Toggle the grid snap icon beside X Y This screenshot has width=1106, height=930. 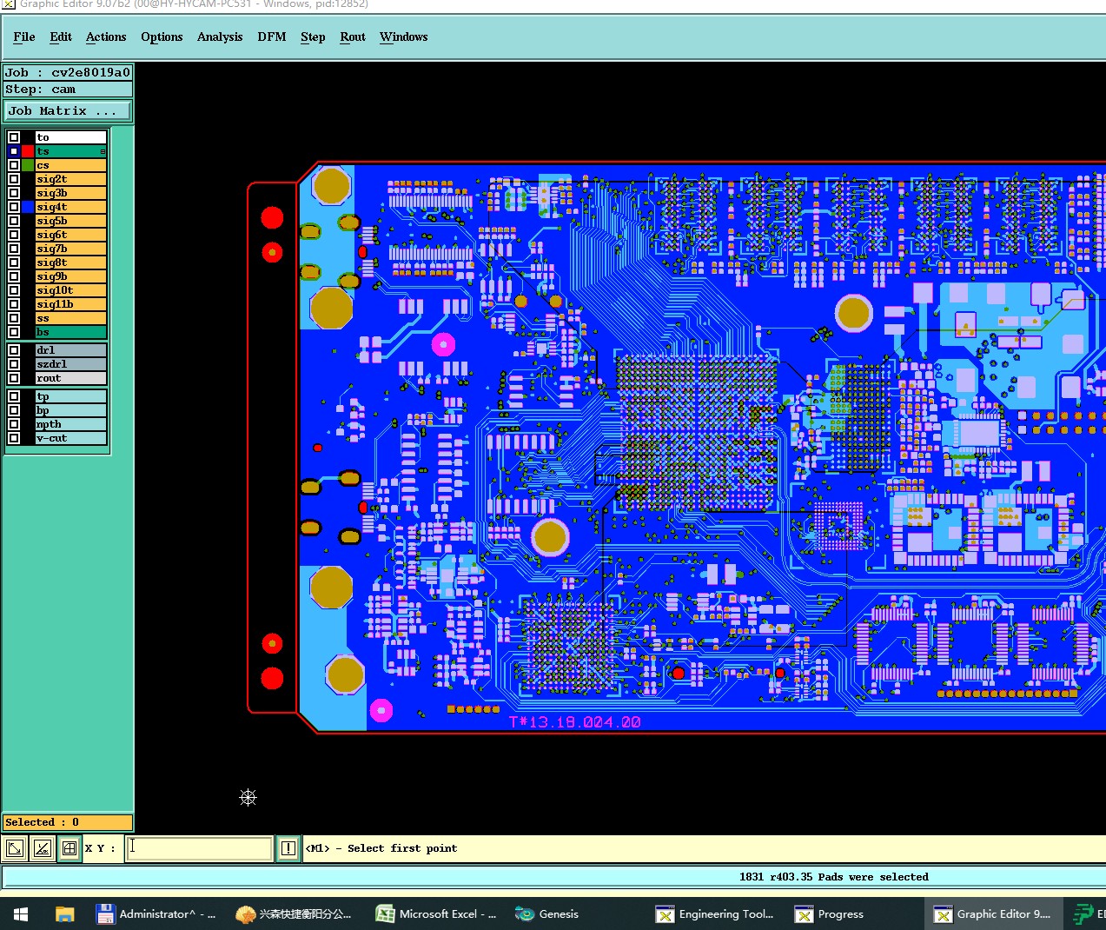70,848
